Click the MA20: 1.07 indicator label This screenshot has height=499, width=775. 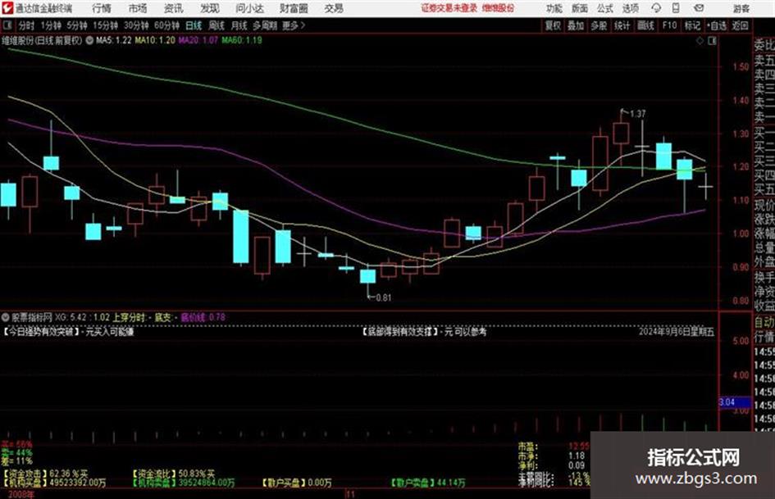(198, 40)
